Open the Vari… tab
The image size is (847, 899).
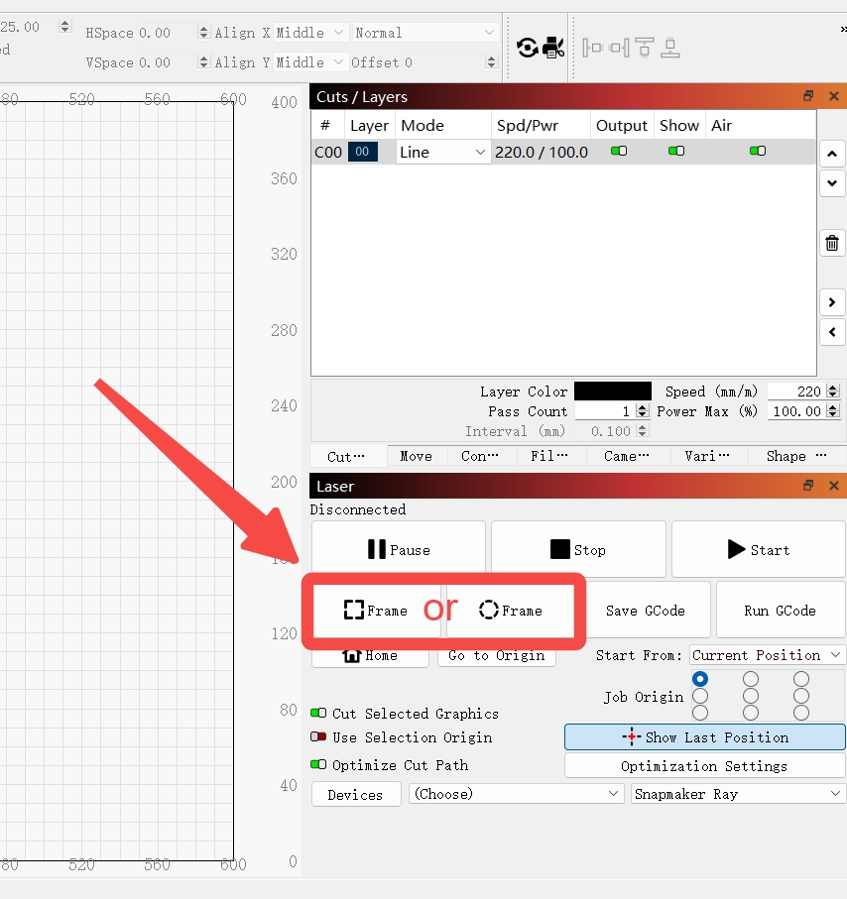tap(707, 456)
